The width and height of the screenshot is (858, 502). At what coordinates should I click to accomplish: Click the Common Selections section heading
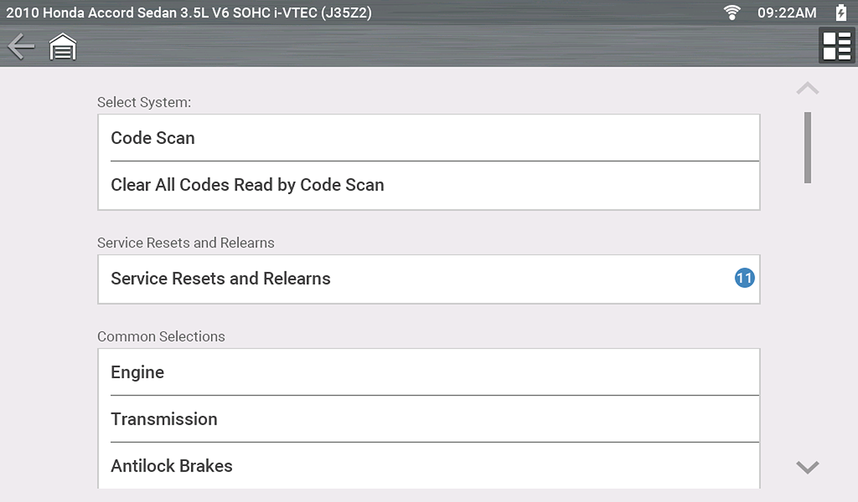pyautogui.click(x=161, y=336)
